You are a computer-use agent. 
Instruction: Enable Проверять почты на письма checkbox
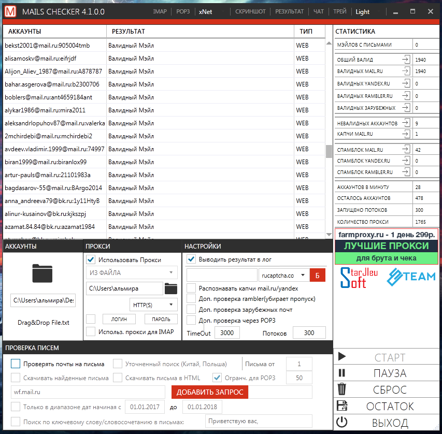(x=16, y=364)
